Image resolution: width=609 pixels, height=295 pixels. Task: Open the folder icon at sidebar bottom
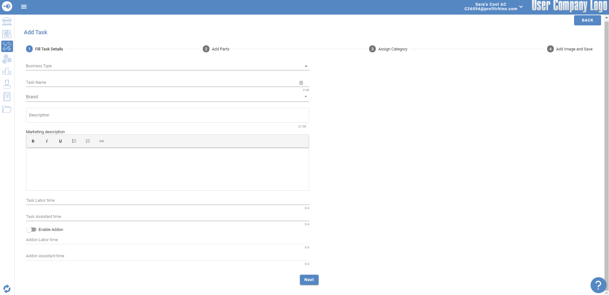(7, 109)
